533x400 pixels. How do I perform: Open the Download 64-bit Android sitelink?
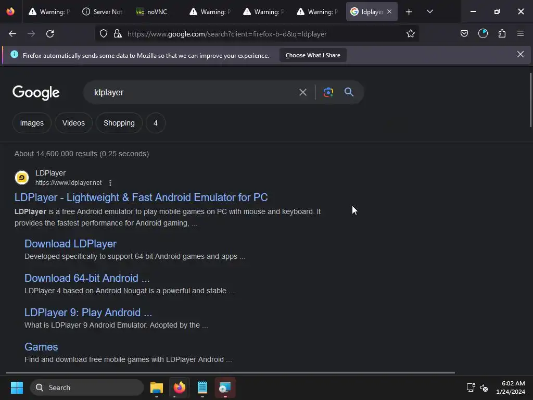click(87, 278)
